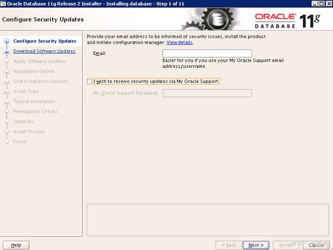Image resolution: width=333 pixels, height=250 pixels.
Task: Click Install Type step label
Action: 26,91
